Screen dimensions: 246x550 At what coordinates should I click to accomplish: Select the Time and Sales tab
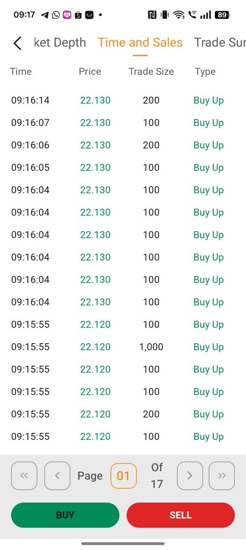(x=140, y=42)
